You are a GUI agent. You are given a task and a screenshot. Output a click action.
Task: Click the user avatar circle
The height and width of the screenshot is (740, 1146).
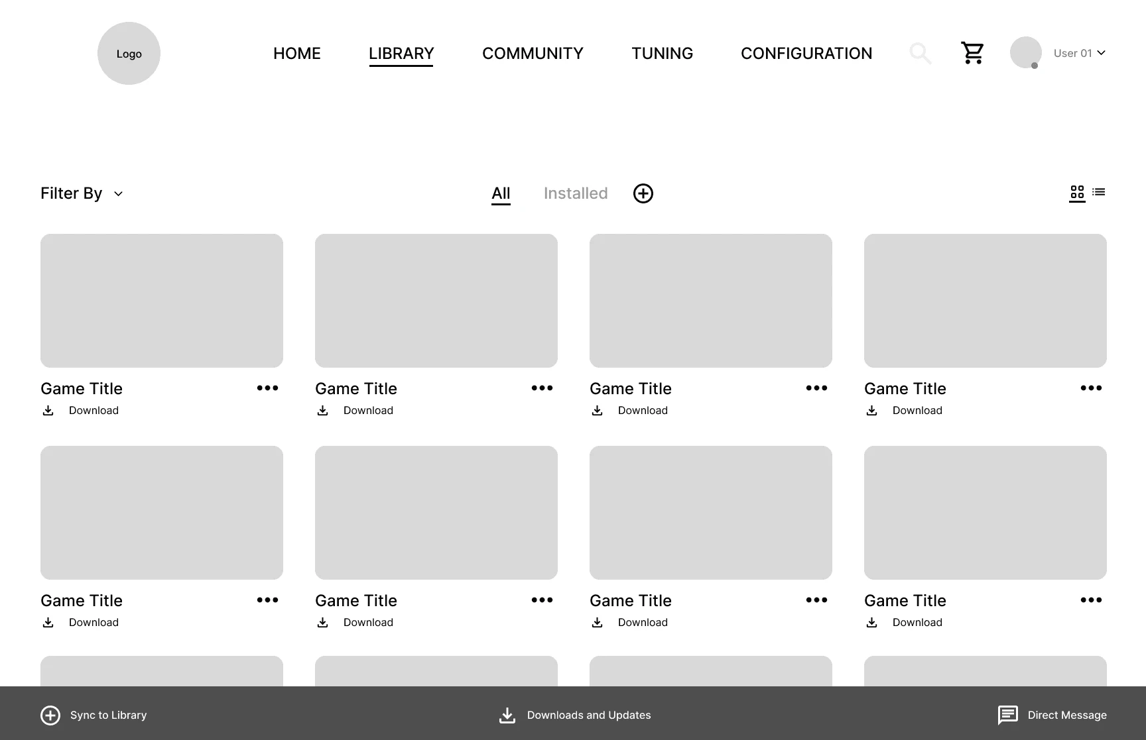(1025, 52)
